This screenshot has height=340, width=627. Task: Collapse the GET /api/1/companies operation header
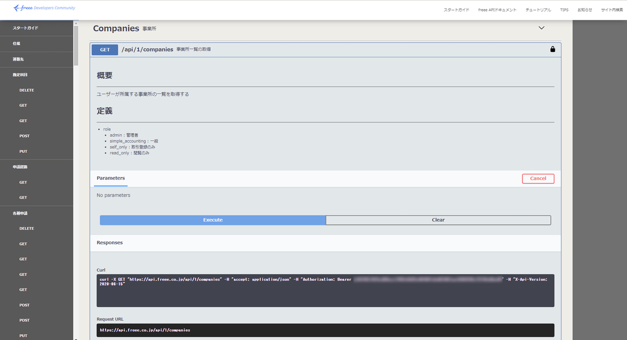point(326,50)
